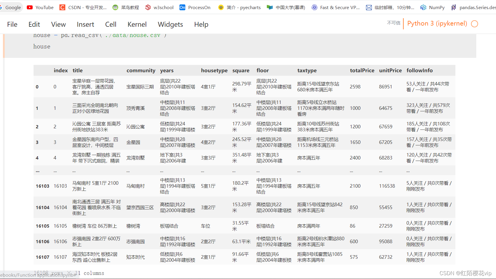The image size is (496, 279).
Task: Select community cell '龙湾别墅'
Action: 136,158
